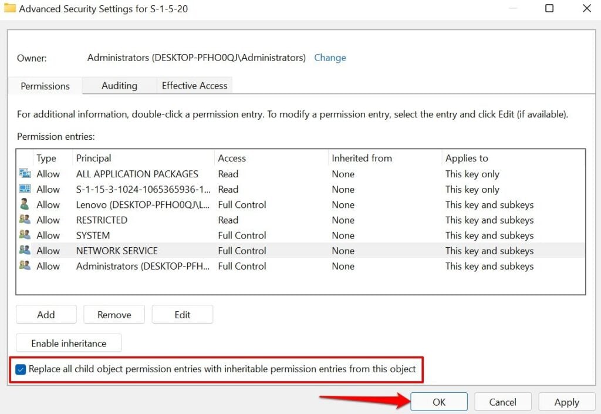601x414 pixels.
Task: Click the Remove button
Action: pyautogui.click(x=114, y=315)
